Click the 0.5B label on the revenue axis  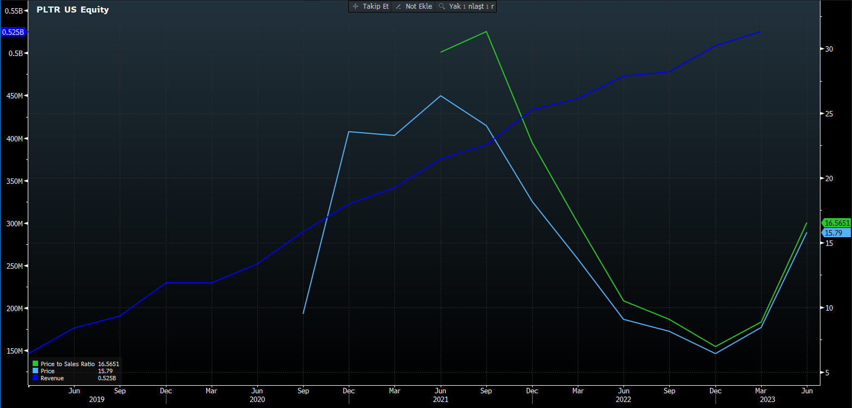(16, 53)
